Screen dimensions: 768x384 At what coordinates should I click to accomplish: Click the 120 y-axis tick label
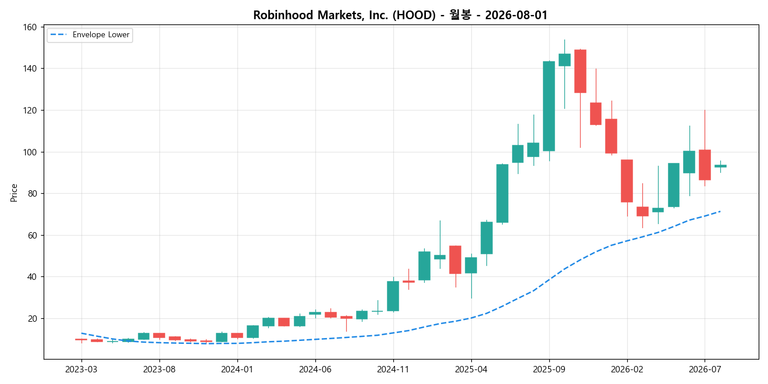click(31, 111)
